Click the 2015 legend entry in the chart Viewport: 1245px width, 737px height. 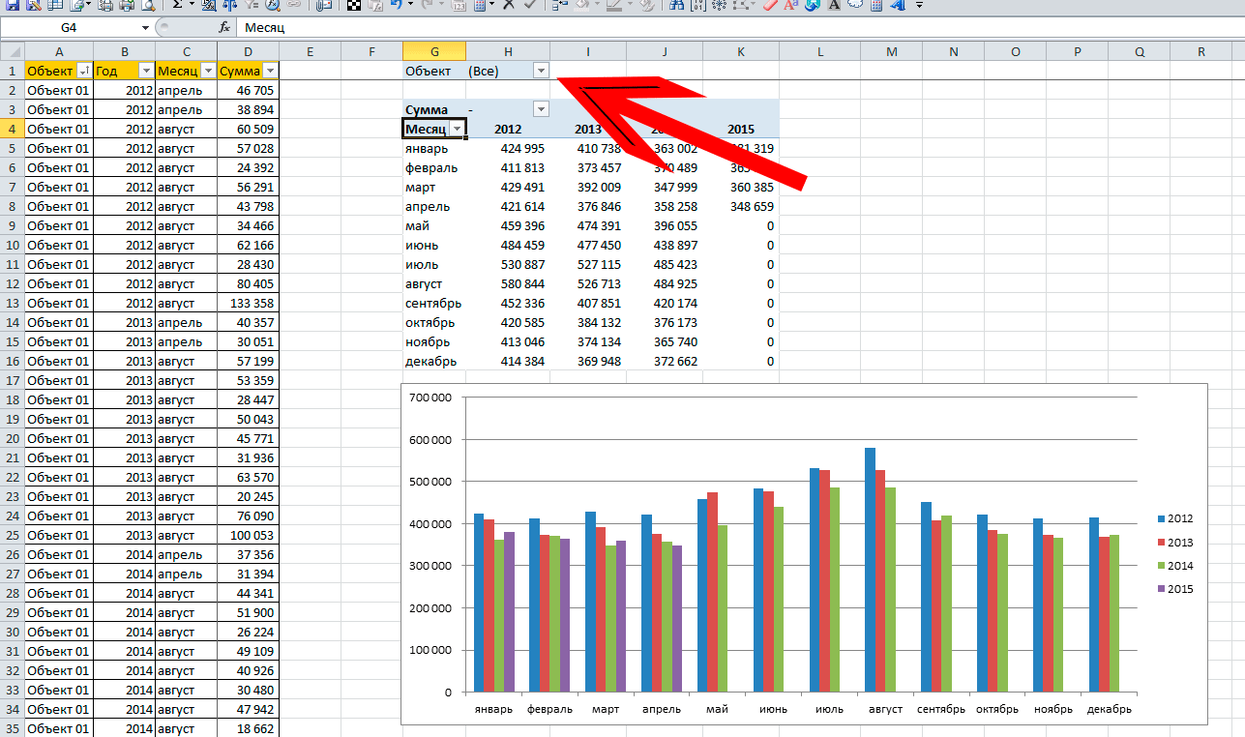pyautogui.click(x=1174, y=589)
